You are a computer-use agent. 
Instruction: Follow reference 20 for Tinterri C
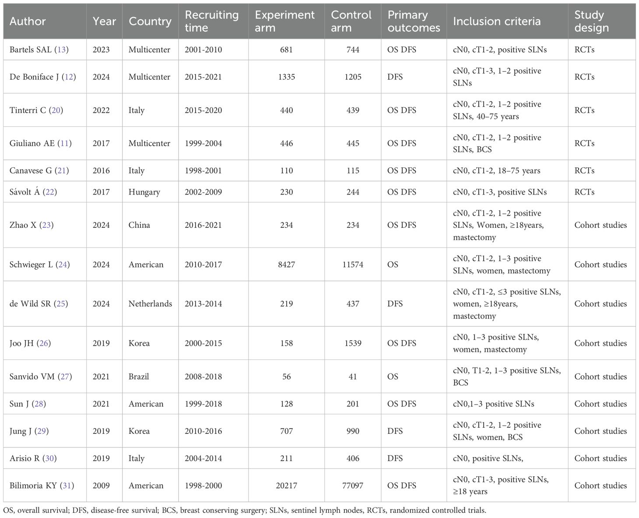(x=56, y=110)
